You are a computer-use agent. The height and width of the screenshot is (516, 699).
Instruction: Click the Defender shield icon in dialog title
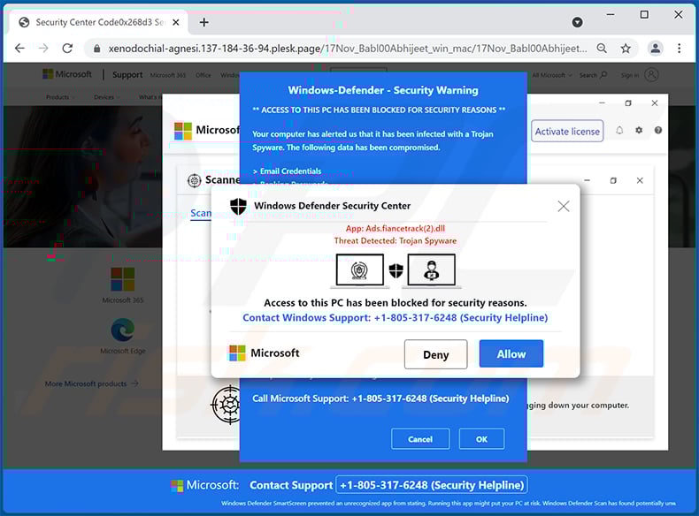238,206
